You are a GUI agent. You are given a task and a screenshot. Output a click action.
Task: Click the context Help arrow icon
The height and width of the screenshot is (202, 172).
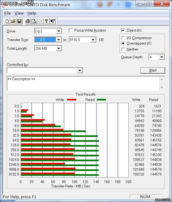[x=53, y=21]
